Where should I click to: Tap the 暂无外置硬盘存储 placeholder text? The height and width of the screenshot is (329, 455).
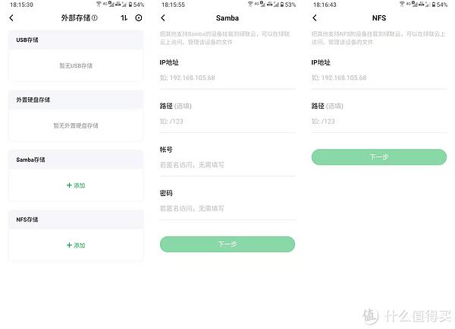pyautogui.click(x=76, y=126)
